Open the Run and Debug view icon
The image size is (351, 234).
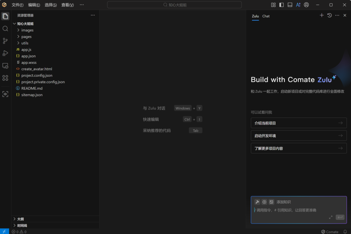pos(5,53)
